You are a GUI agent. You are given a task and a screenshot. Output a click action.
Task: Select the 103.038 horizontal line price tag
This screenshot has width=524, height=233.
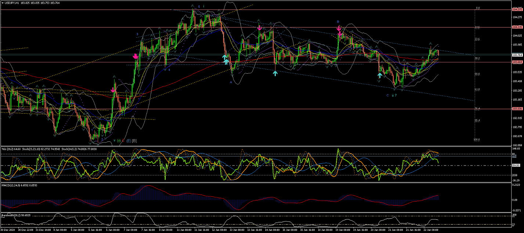517,109
